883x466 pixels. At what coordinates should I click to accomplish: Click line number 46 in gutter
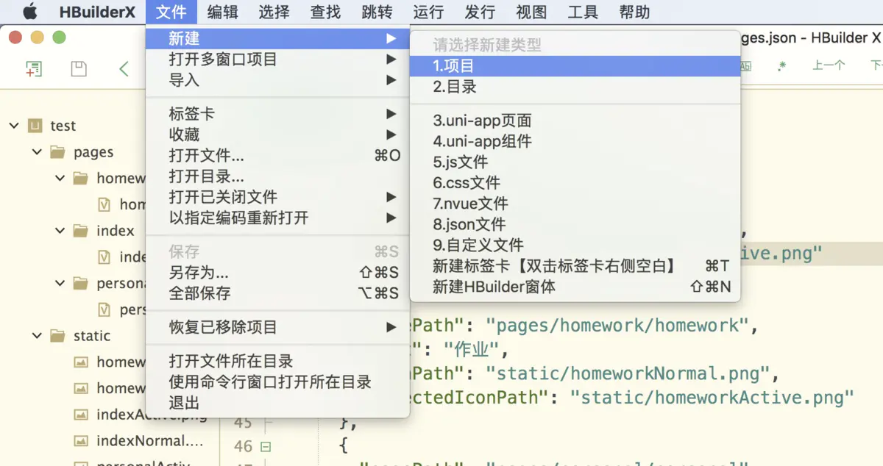pos(243,446)
